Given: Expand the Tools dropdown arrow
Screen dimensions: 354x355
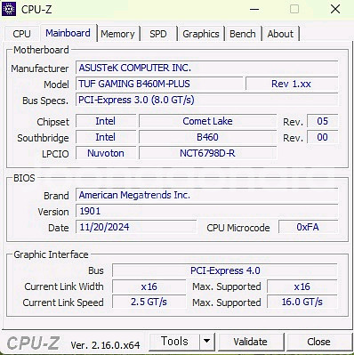Looking at the screenshot, I should point(207,342).
